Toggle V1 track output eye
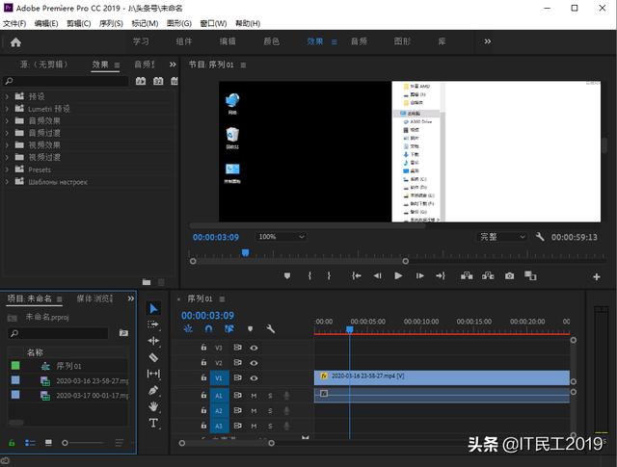This screenshot has width=617, height=467. point(254,378)
